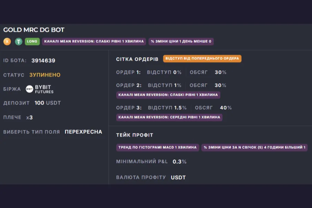The width and height of the screenshot is (312, 208).
Task: Select the green LONG position badge
Action: (x=32, y=41)
